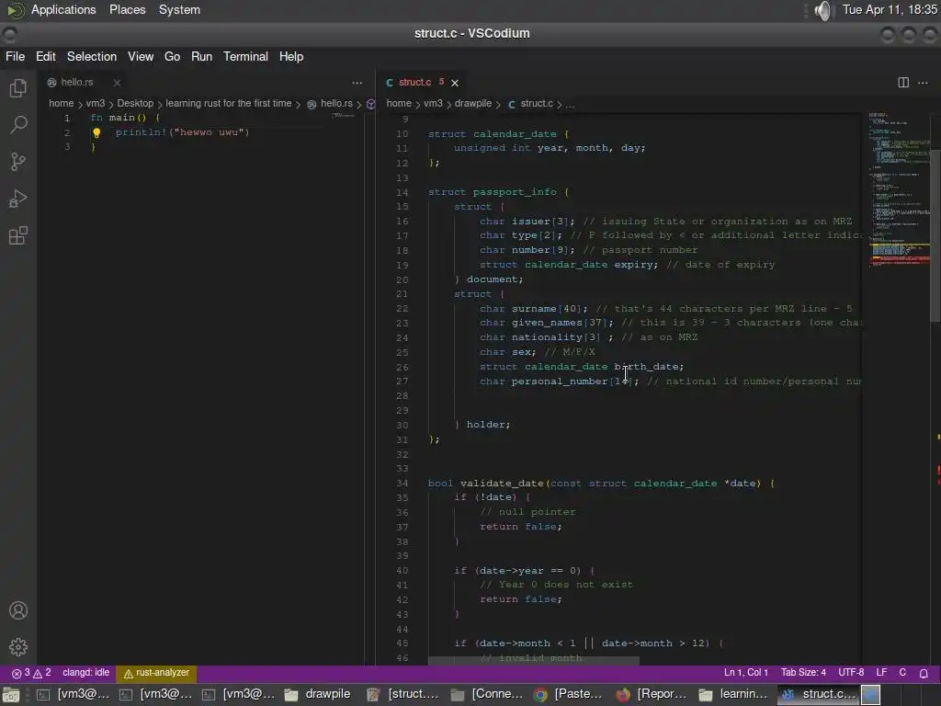Open Run and Debug view
This screenshot has width=941, height=706.
click(x=18, y=199)
